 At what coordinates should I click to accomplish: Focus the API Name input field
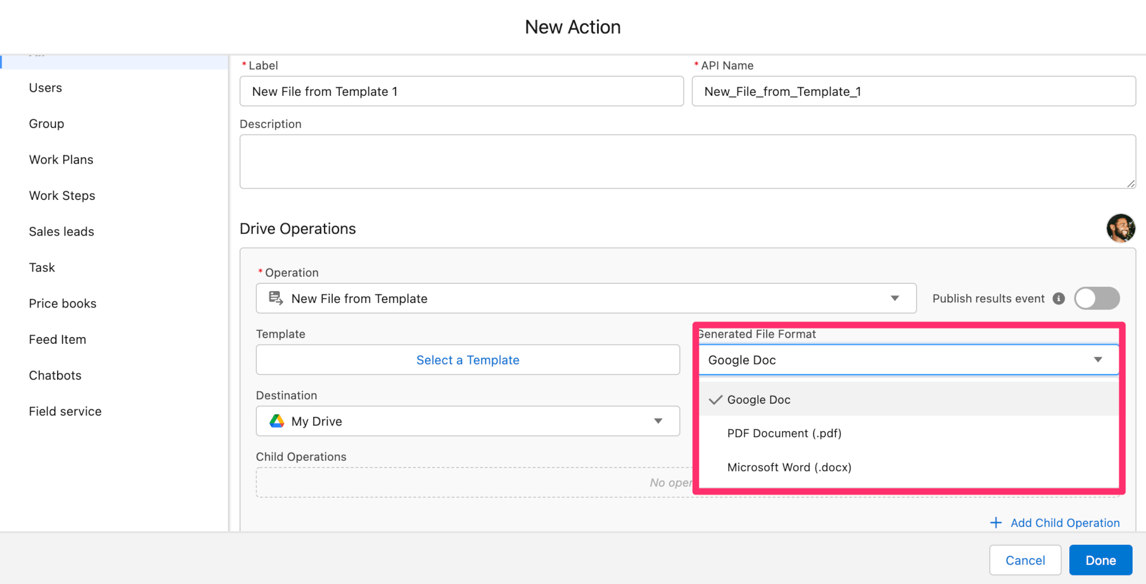tap(914, 91)
